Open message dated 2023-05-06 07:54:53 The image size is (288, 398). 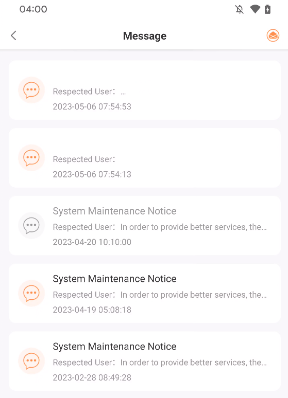pos(145,90)
